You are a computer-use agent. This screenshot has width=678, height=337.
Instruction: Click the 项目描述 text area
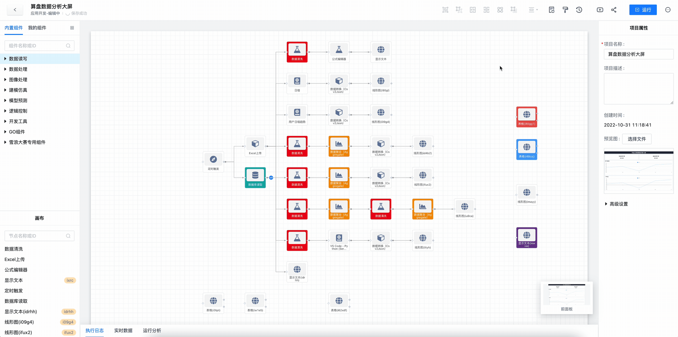(x=638, y=89)
